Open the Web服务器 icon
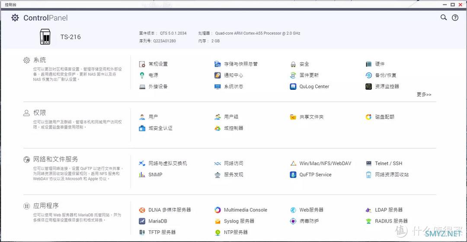 (293, 210)
